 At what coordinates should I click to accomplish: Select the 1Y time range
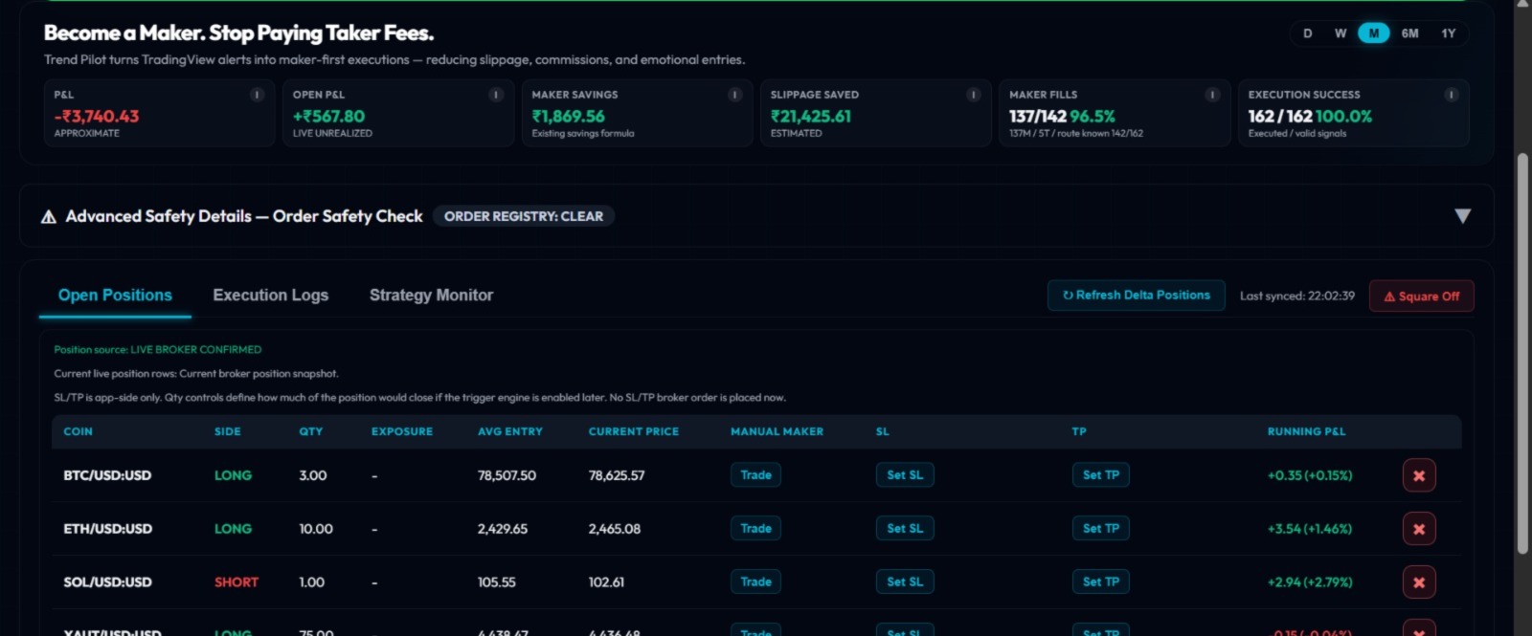click(1449, 33)
